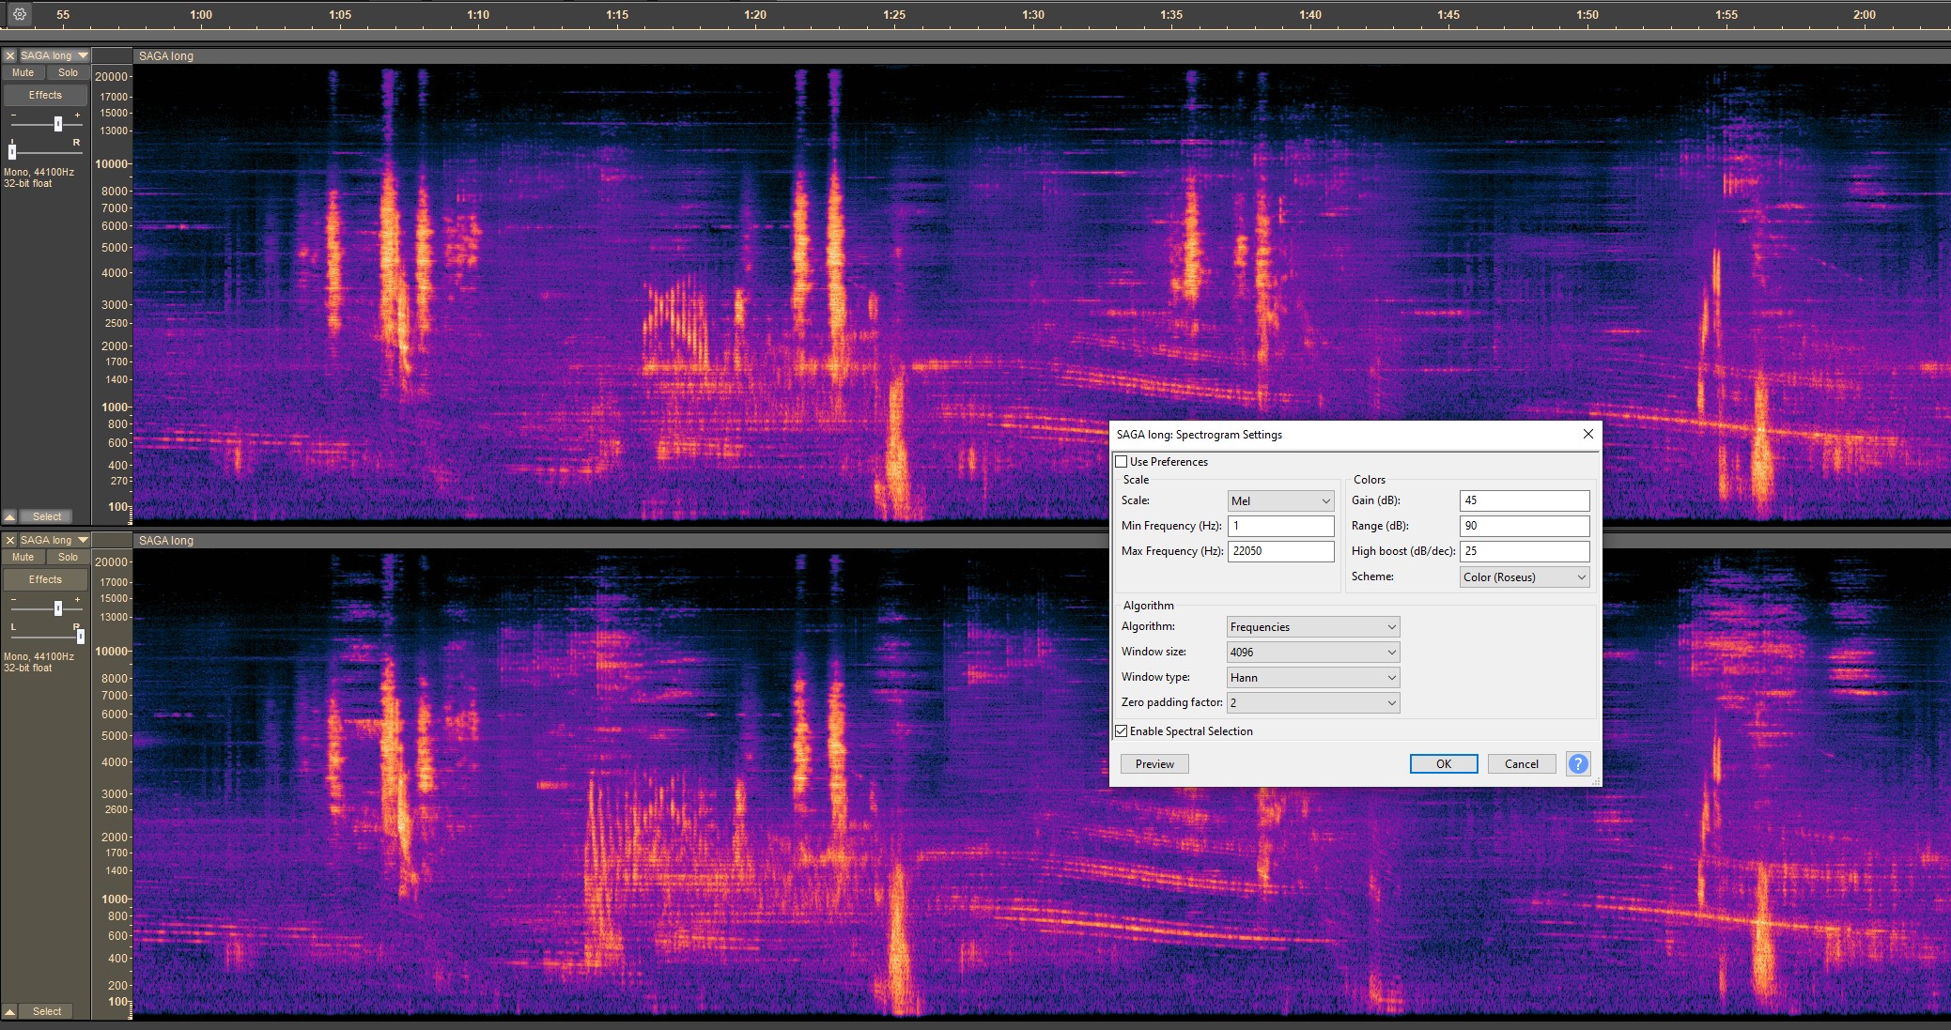Mute the lower SAGA long track
Screen dimensions: 1951x1030
(23, 557)
